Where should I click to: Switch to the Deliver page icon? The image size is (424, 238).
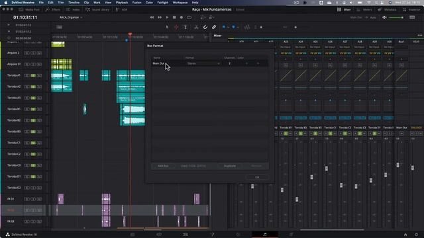tap(291, 235)
